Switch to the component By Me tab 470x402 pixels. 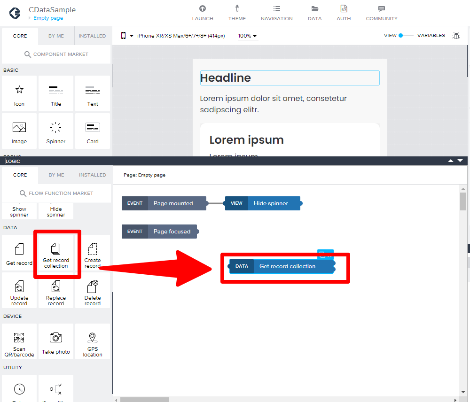(x=56, y=36)
